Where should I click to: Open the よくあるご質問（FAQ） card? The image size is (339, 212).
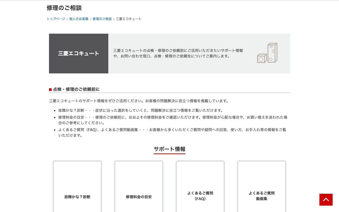coord(200,187)
